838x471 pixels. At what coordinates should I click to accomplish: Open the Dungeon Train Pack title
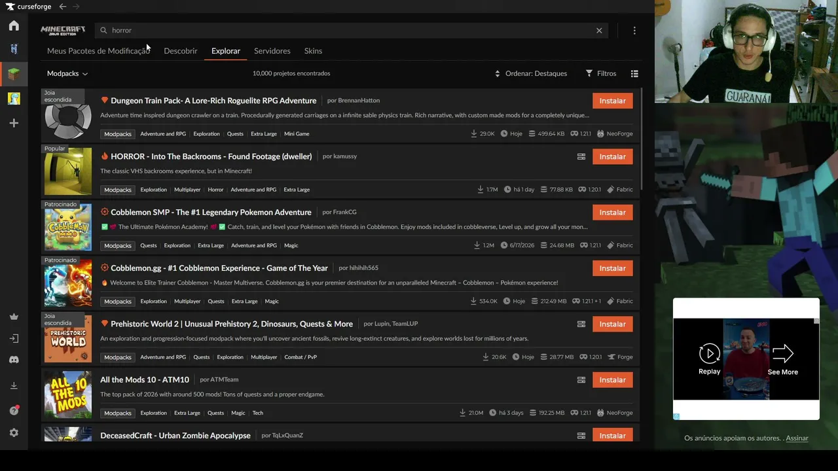[x=213, y=101]
